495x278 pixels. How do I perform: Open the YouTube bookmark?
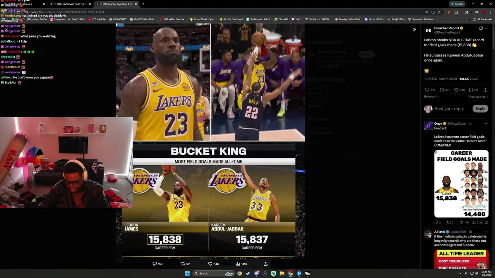tap(97, 19)
